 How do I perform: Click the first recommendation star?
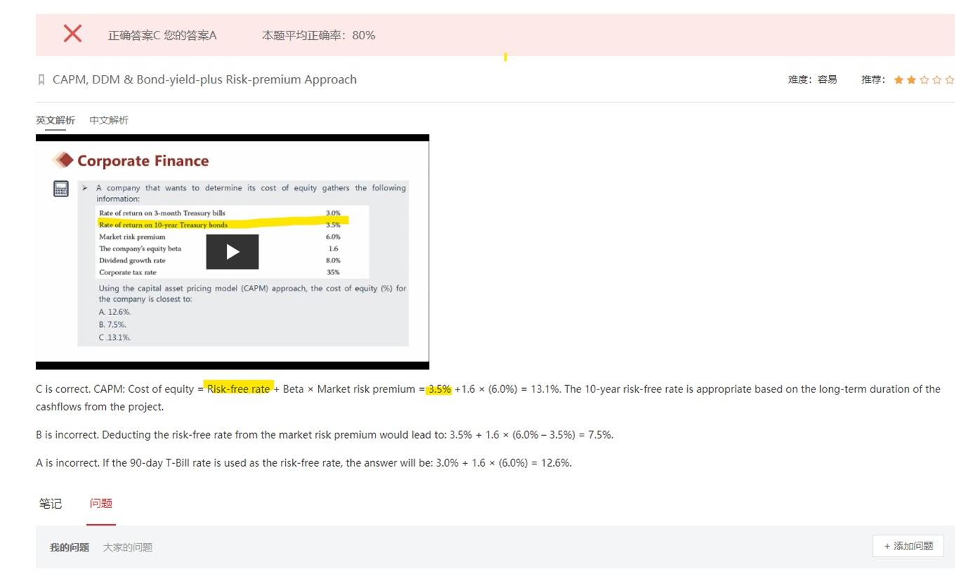899,80
